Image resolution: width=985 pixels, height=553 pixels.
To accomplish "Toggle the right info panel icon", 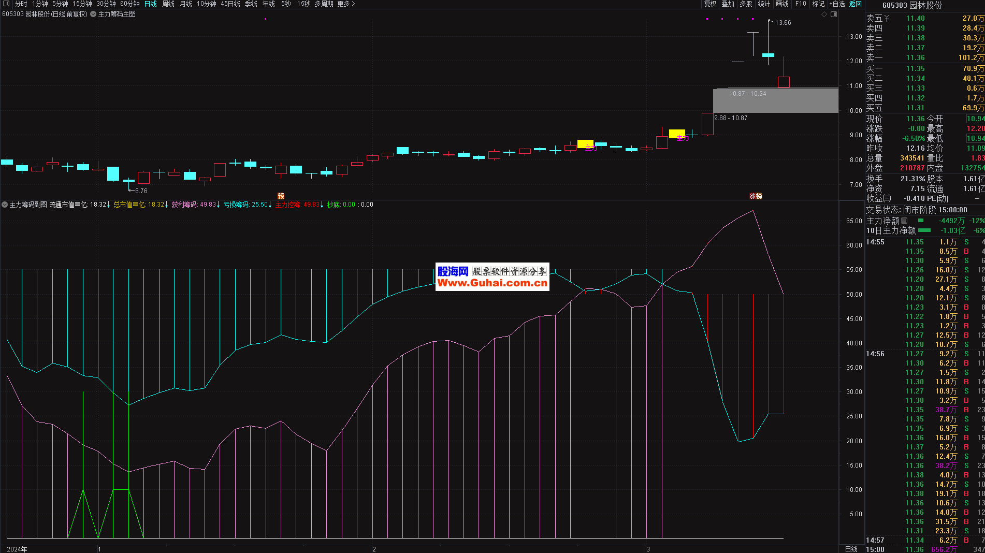I will tap(834, 14).
